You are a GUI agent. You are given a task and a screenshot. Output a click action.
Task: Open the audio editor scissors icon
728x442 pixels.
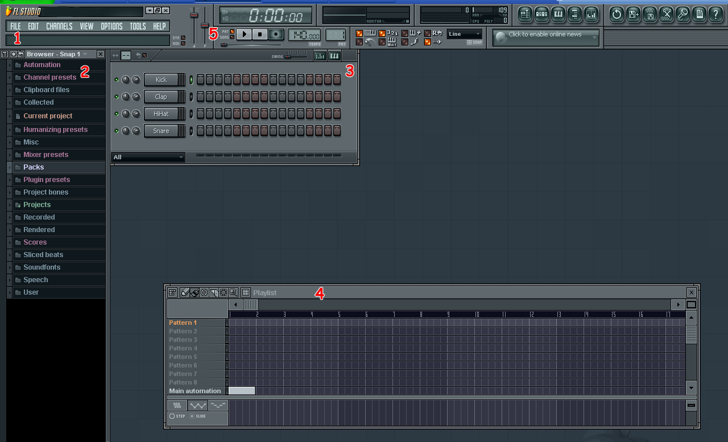(x=666, y=14)
